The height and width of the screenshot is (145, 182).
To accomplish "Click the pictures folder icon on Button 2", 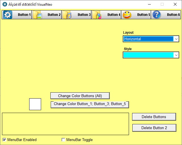I will pos(37,15).
